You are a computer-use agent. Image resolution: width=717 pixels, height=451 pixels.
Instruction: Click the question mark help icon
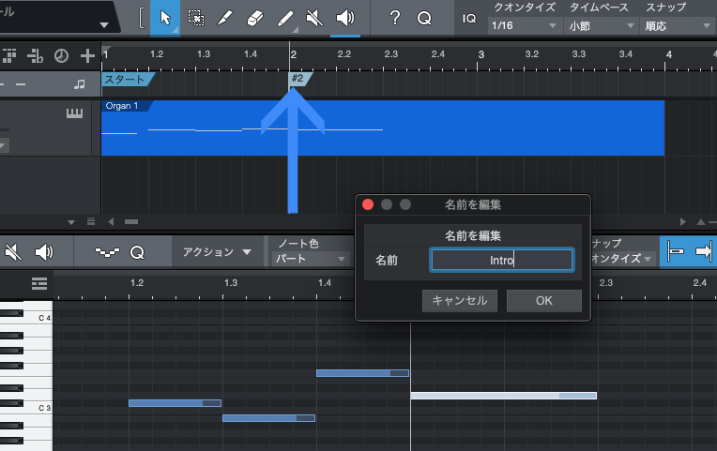pos(395,18)
